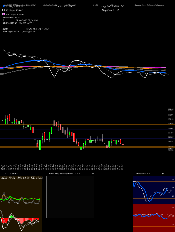Click the "(MGR) 13.8, 14.7, 19.5" ADX values
This screenshot has width=175, height=232.
37,29
